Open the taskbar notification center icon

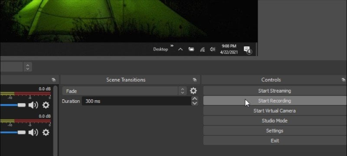247,50
